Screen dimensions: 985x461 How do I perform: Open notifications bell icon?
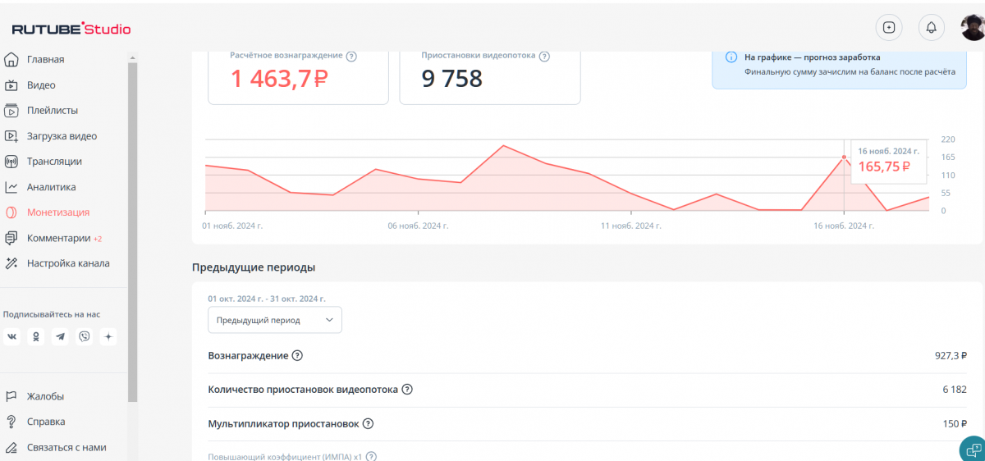(x=931, y=27)
